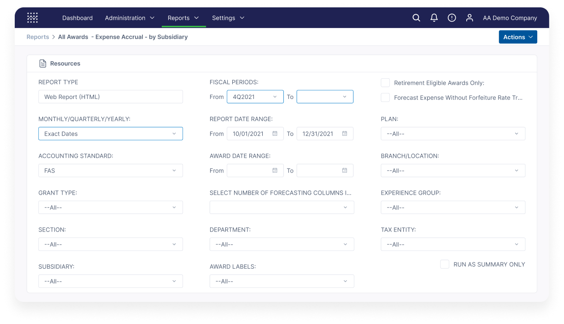Open the user profile icon

point(470,17)
